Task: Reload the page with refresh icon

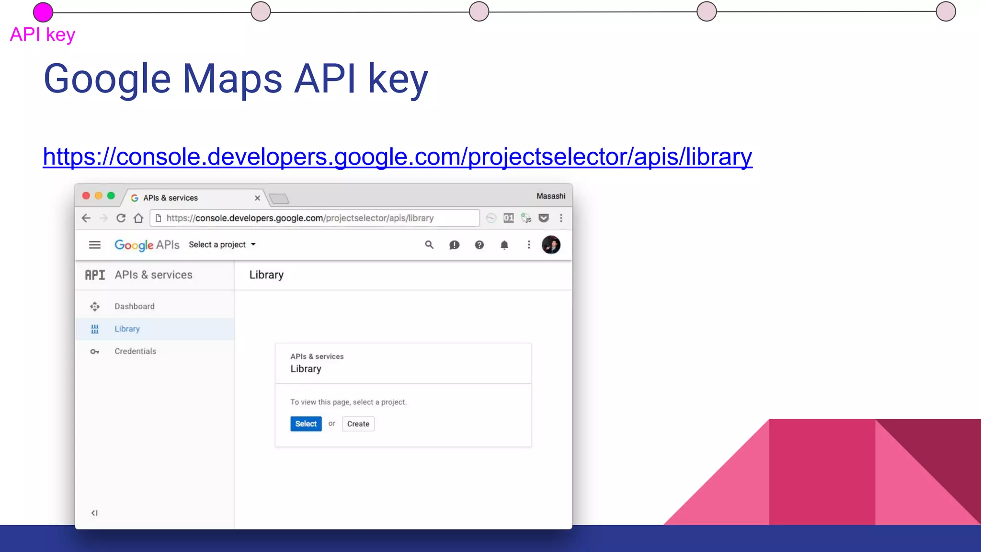Action: coord(121,218)
